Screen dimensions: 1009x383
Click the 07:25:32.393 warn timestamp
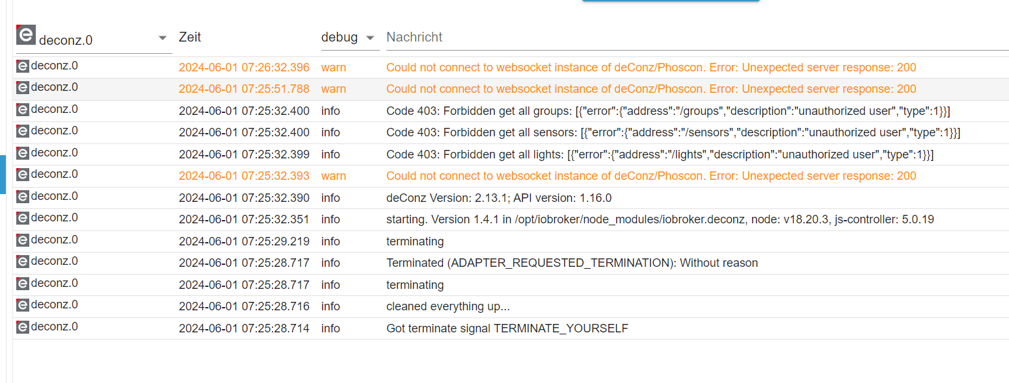tap(244, 176)
